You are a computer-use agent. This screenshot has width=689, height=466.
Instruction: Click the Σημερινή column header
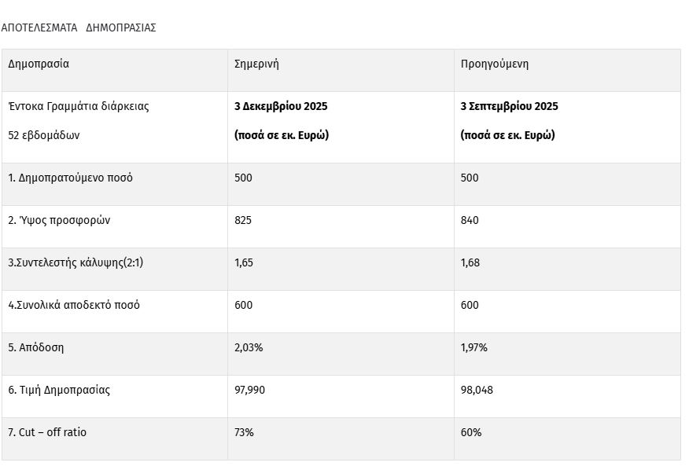coord(256,64)
